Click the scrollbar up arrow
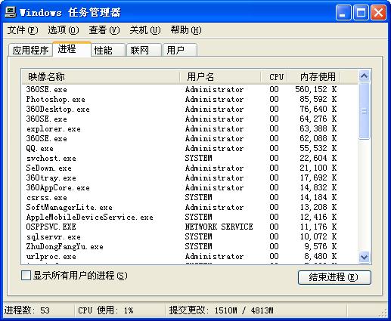The width and height of the screenshot is (391, 321). coord(364,76)
